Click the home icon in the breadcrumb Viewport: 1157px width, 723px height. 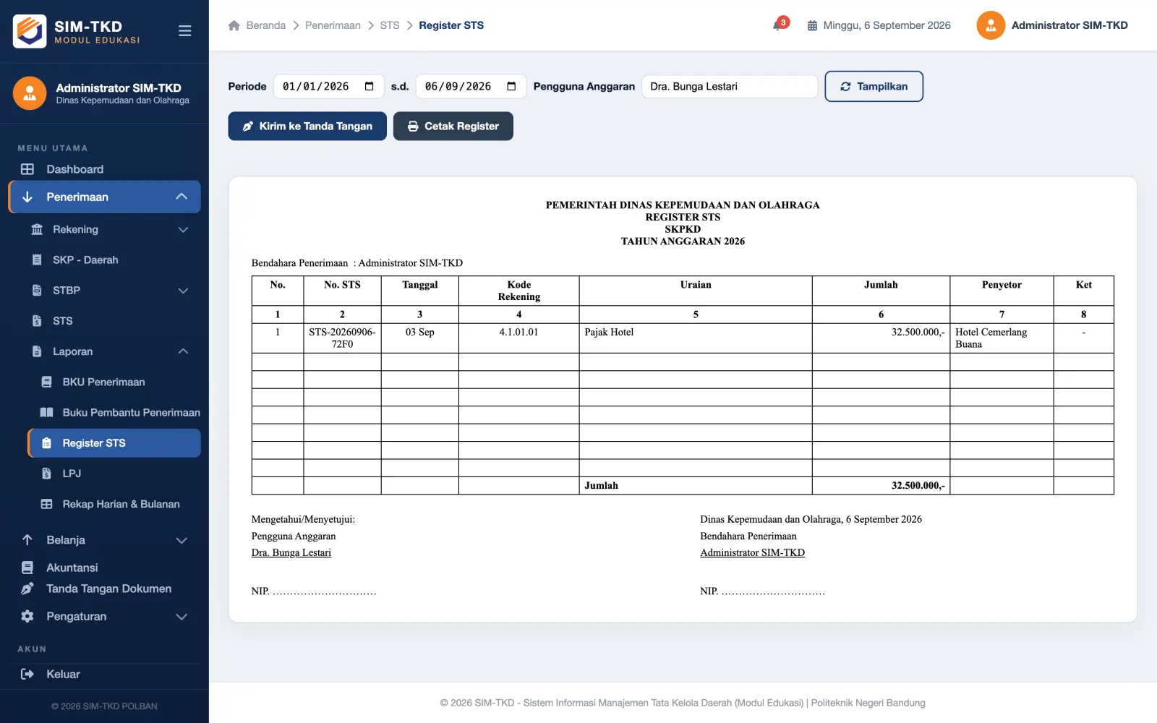(234, 25)
